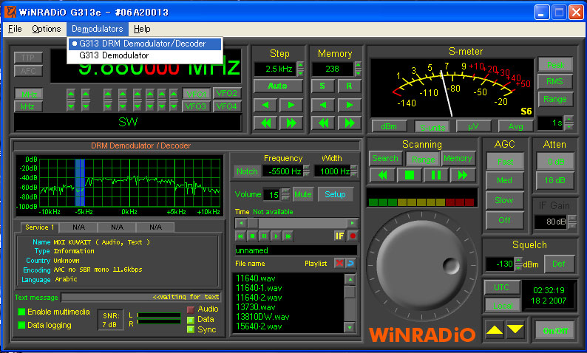The height and width of the screenshot is (353, 587).
Task: Scan forward in Scanning panel
Action: [463, 175]
